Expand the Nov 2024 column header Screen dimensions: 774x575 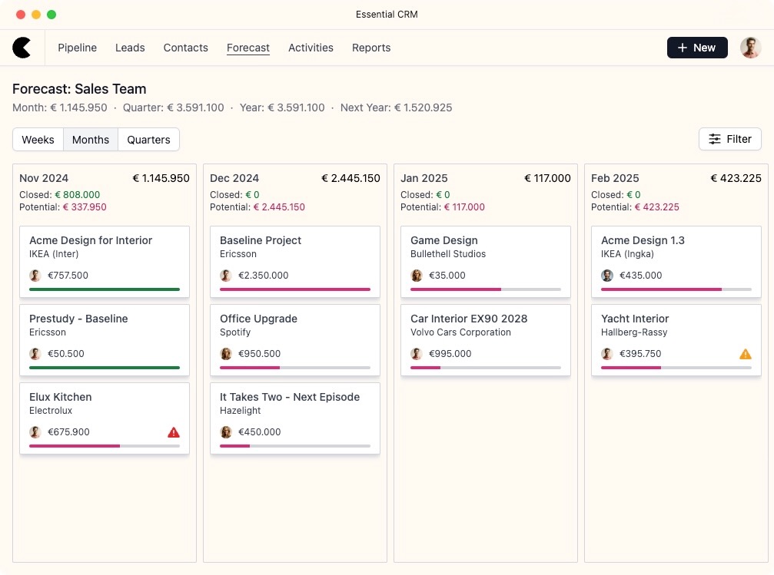coord(44,178)
